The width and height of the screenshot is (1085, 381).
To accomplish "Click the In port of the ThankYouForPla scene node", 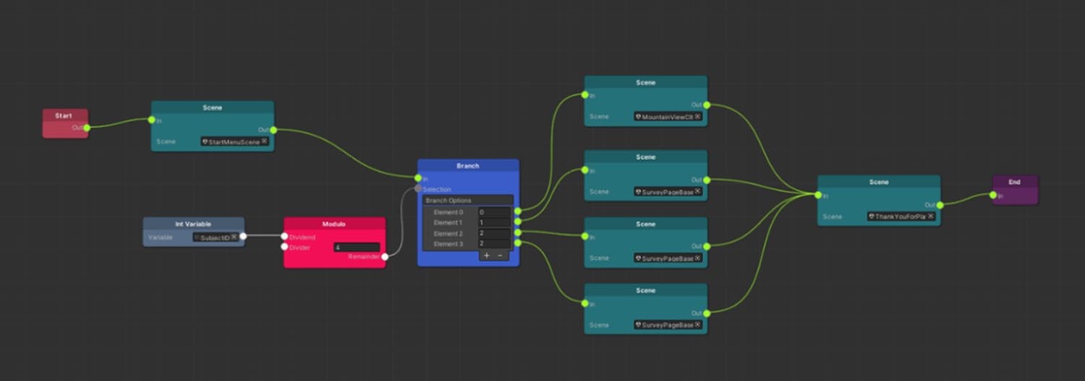I will (818, 195).
